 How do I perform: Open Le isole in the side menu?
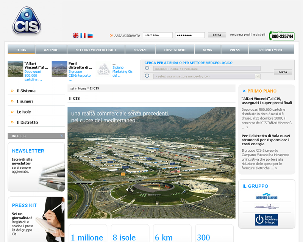point(24,112)
